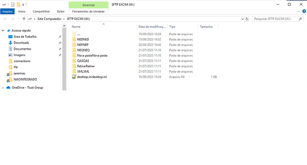Image resolution: width=307 pixels, height=165 pixels.
Task: Click the Properties checkmark icon in title bar
Action: pos(13,4)
